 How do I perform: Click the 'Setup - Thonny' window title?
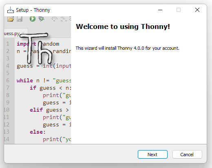33,10
